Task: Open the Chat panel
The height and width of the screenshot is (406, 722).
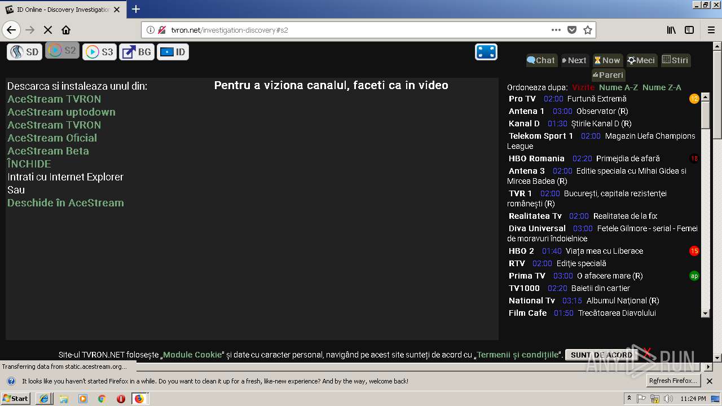Action: coord(541,60)
